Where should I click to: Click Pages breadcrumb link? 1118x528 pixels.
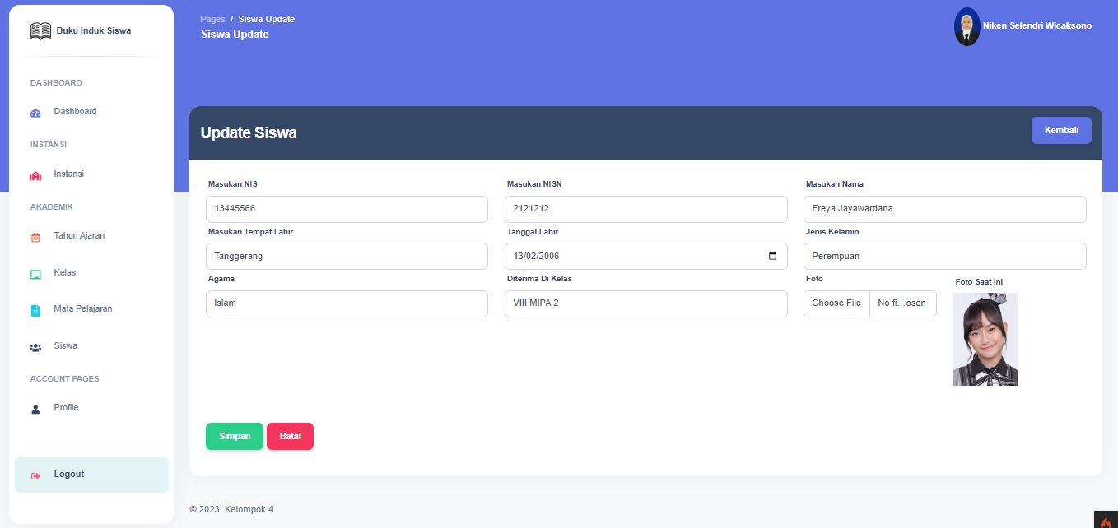212,19
